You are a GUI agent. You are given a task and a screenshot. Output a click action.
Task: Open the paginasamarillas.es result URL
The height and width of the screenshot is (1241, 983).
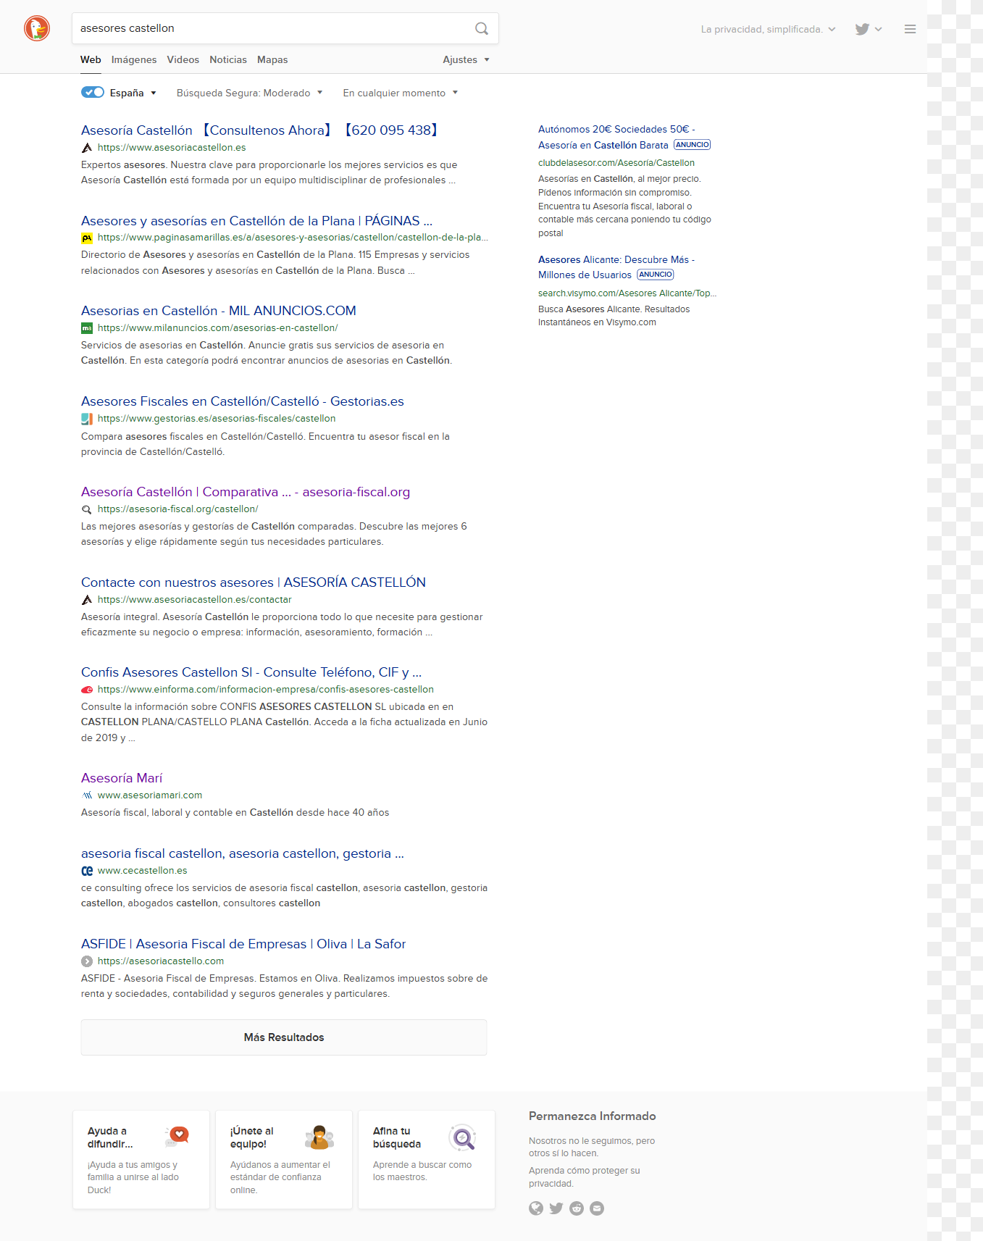tap(293, 238)
